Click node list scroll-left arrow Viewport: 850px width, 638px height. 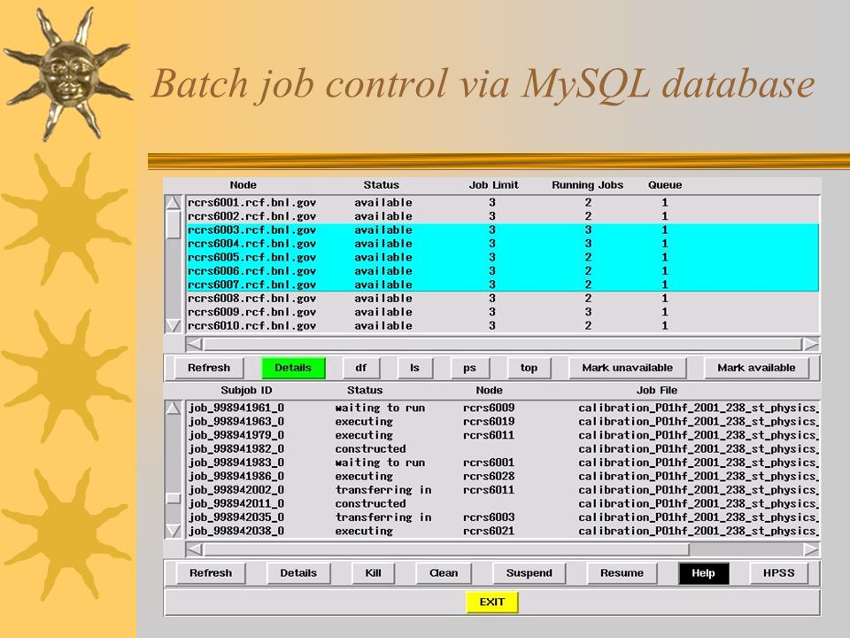(194, 344)
